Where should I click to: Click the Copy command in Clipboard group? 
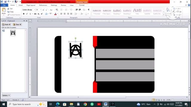tap(10, 12)
